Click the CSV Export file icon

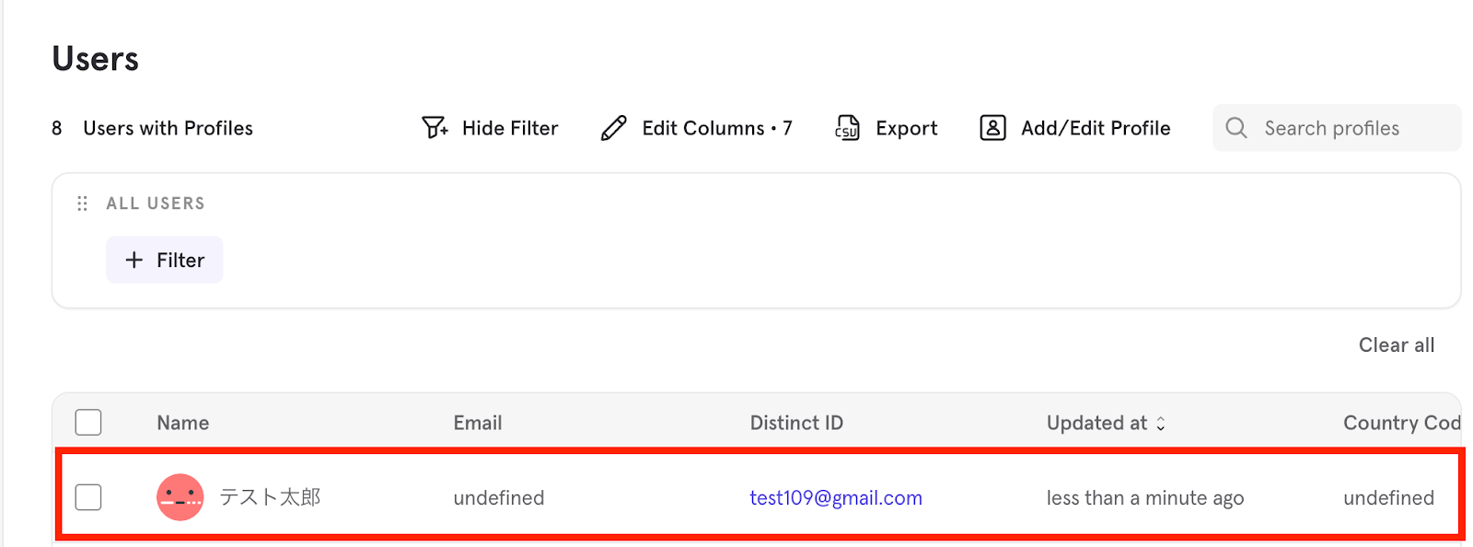point(847,128)
